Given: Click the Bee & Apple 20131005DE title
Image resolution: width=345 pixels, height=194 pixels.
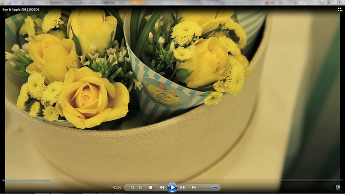Looking at the screenshot, I should point(21,10).
